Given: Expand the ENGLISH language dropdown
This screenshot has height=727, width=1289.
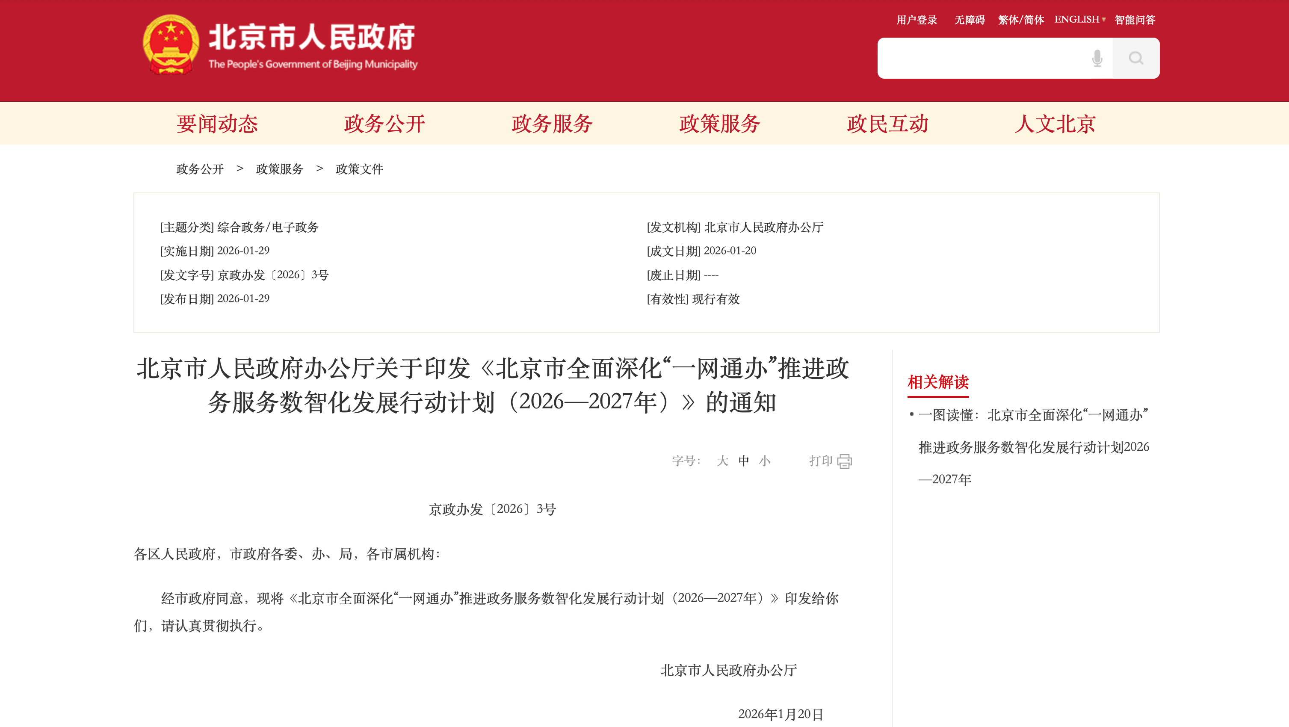Looking at the screenshot, I should coord(1080,20).
